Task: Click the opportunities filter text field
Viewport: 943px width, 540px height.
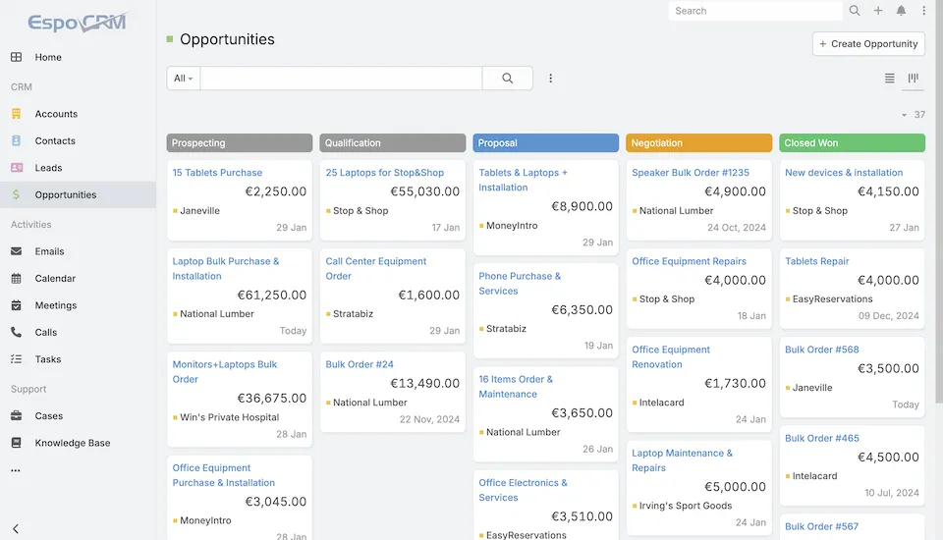Action: [341, 79]
